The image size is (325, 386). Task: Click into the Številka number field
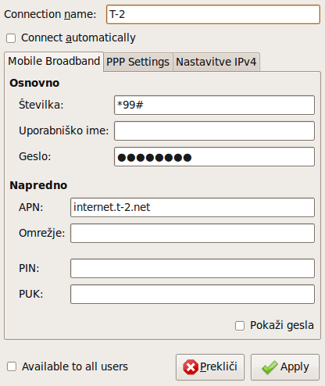tap(214, 105)
